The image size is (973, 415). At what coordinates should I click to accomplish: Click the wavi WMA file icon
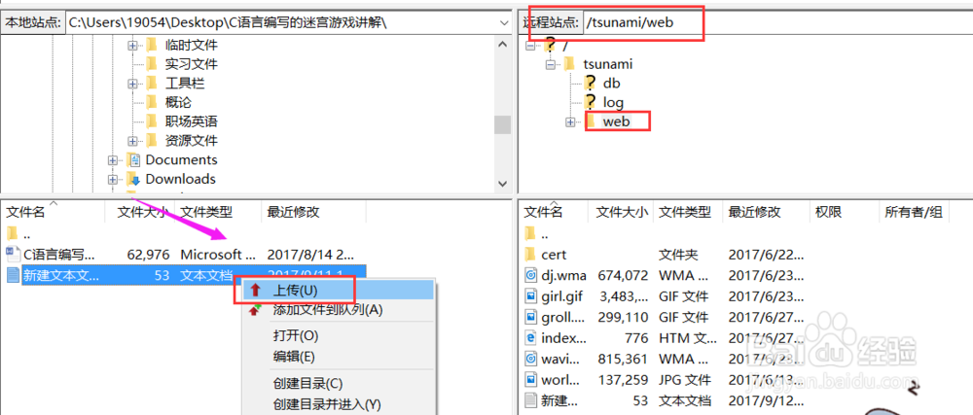530,358
